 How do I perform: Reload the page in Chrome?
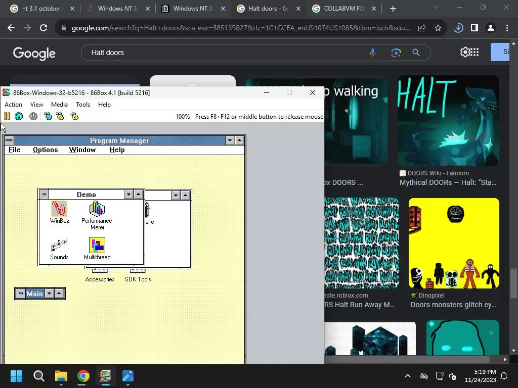44,28
